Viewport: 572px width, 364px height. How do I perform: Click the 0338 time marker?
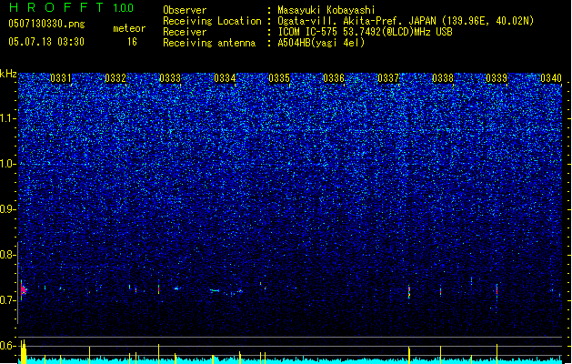[x=443, y=78]
